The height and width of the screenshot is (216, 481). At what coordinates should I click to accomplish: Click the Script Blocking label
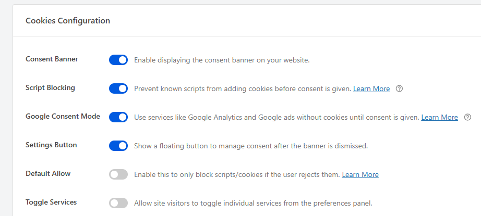[50, 87]
